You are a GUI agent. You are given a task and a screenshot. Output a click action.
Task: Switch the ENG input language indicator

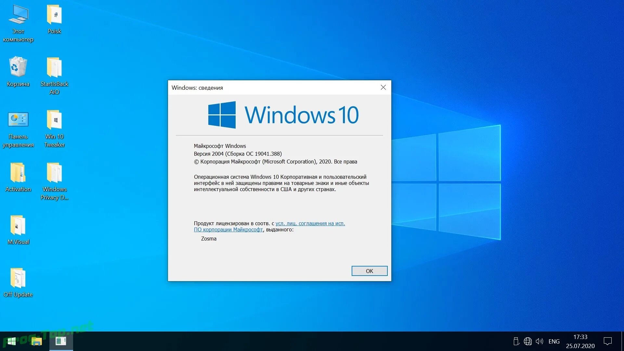coord(554,341)
